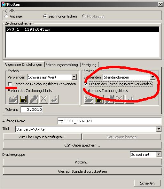Click the Plotten... button
The height and width of the screenshot is (189, 164).
(82, 162)
